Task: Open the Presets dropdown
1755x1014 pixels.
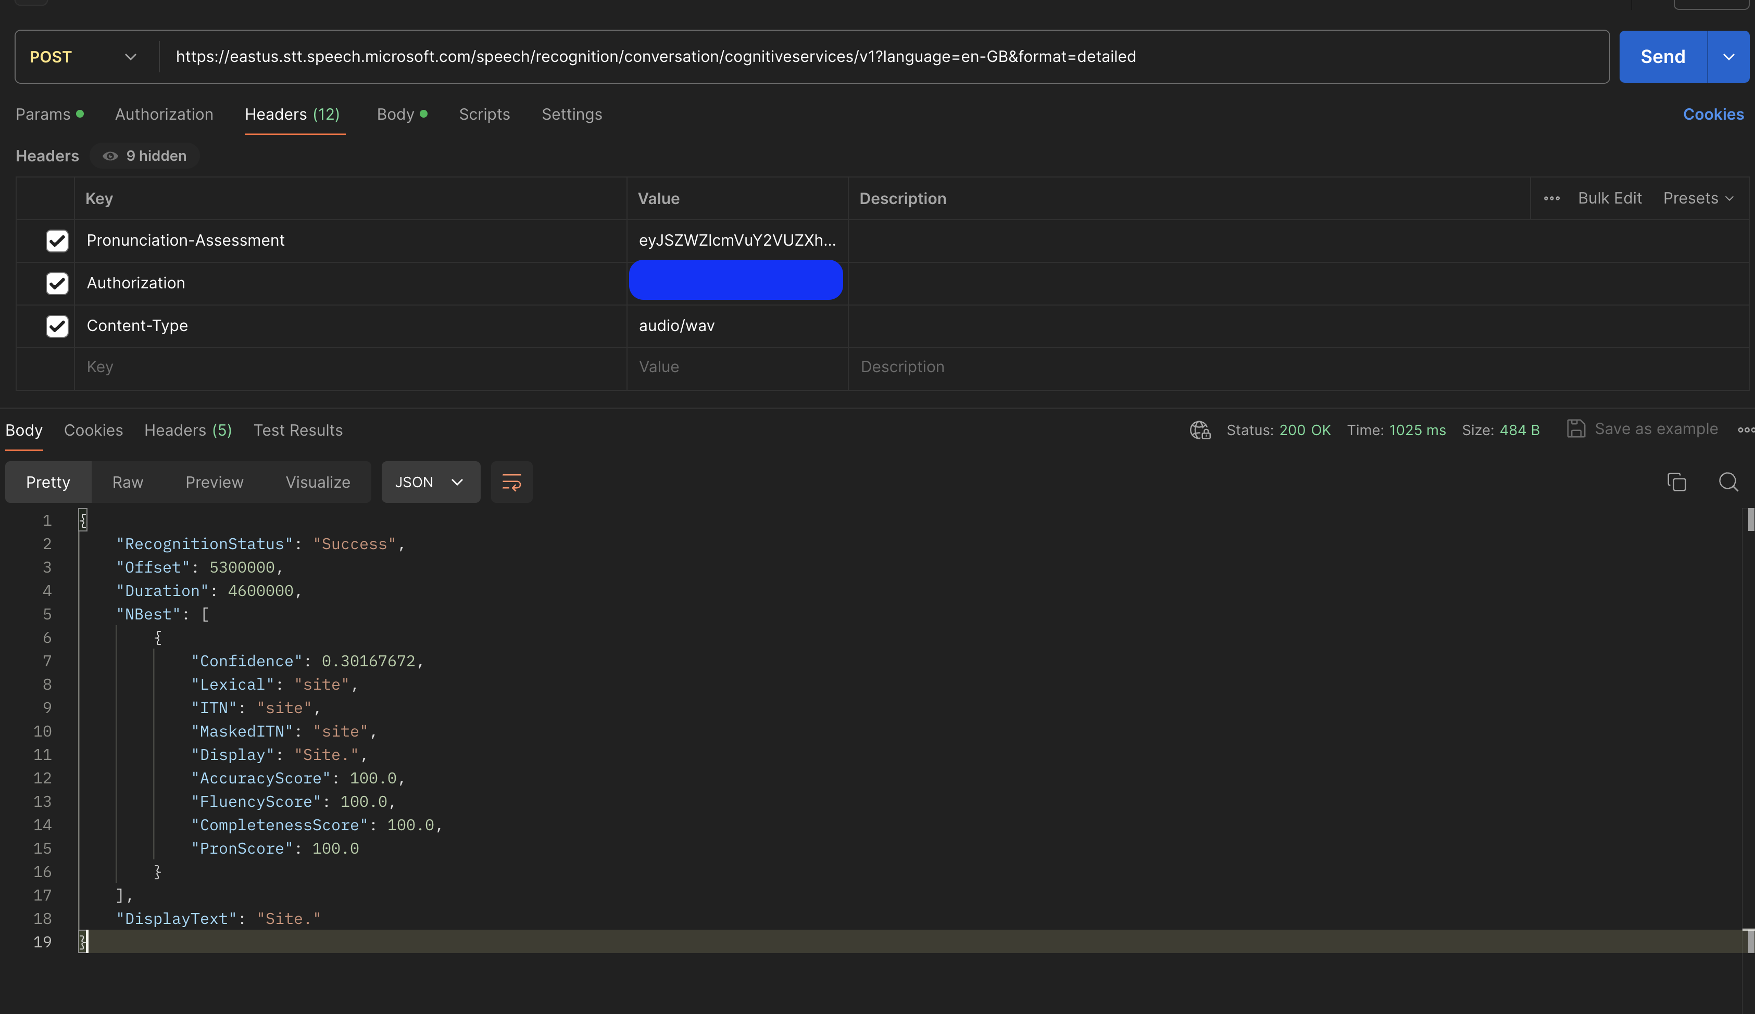Action: point(1698,198)
